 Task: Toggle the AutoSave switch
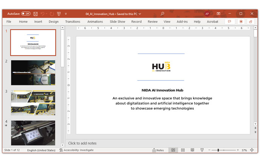[26, 14]
